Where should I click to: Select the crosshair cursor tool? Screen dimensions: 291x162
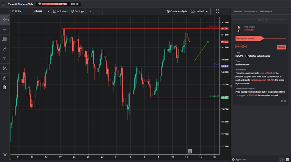pos(5,20)
